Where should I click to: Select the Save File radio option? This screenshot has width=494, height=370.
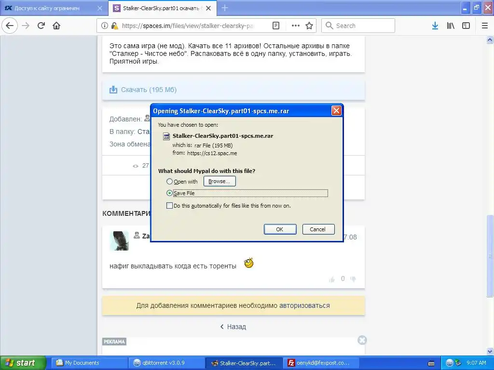pyautogui.click(x=169, y=193)
